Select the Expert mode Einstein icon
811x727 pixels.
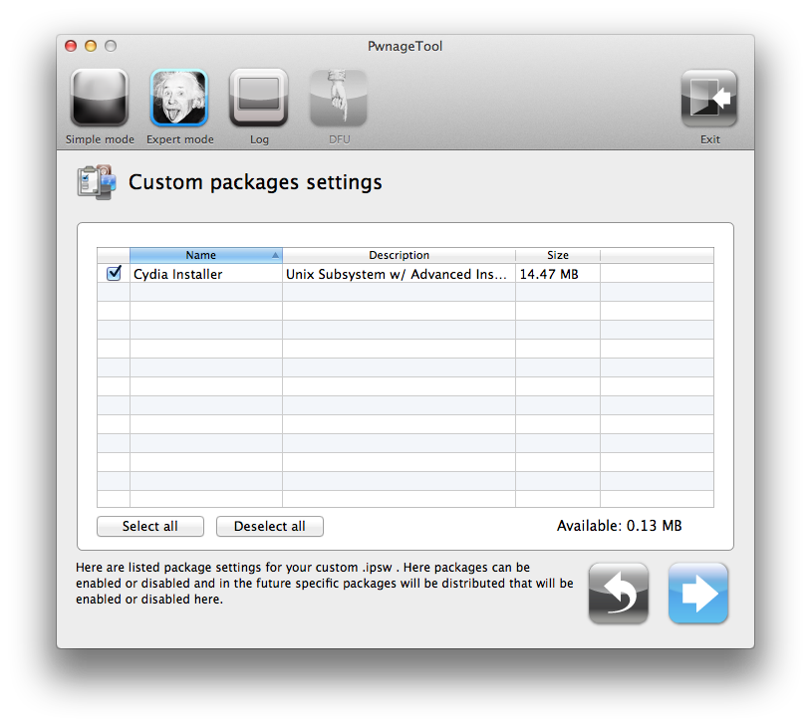tap(179, 99)
